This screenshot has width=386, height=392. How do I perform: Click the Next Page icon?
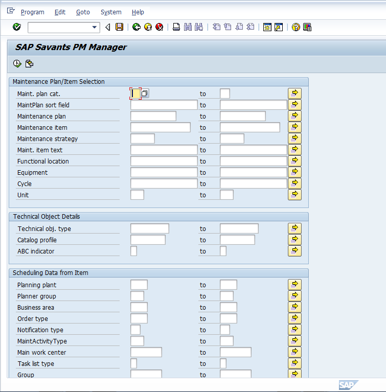[x=239, y=27]
